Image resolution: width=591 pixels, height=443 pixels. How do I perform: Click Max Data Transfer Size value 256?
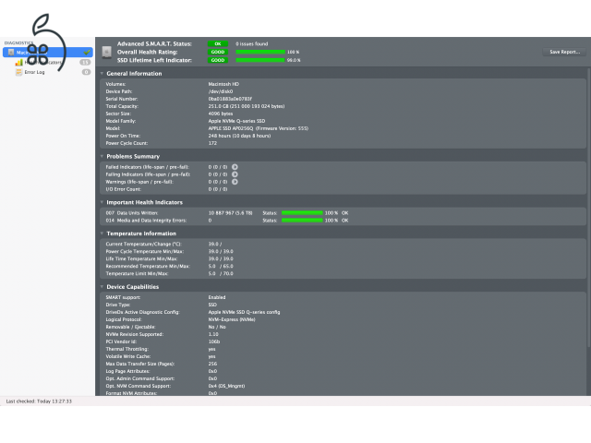tap(212, 364)
